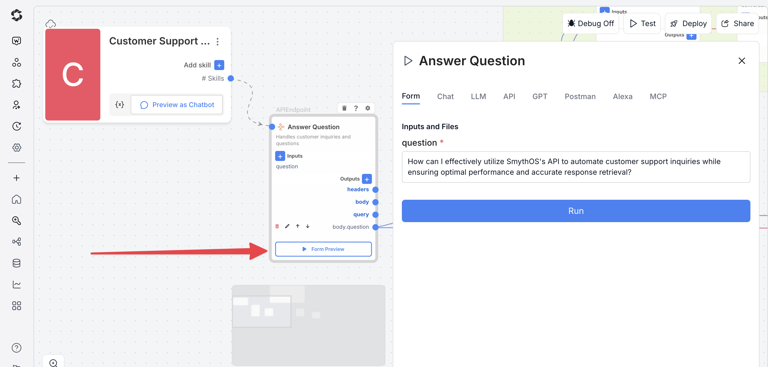
Task: Click the Deploy button
Action: click(x=688, y=23)
